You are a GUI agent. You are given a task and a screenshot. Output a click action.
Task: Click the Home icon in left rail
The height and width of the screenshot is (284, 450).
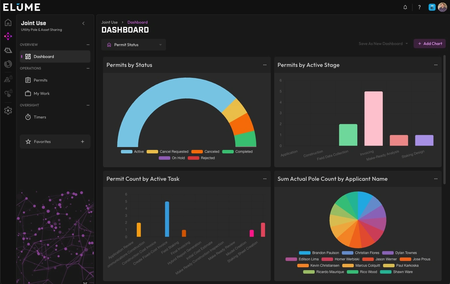click(8, 22)
